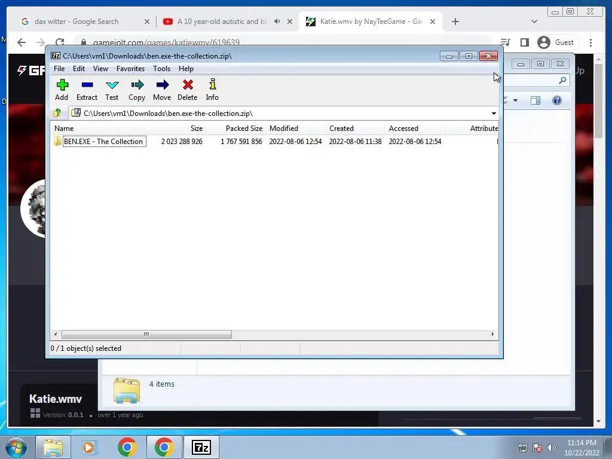Image resolution: width=612 pixels, height=459 pixels.
Task: Expand the Explorer view options dropdown arrow
Action: pos(515,100)
